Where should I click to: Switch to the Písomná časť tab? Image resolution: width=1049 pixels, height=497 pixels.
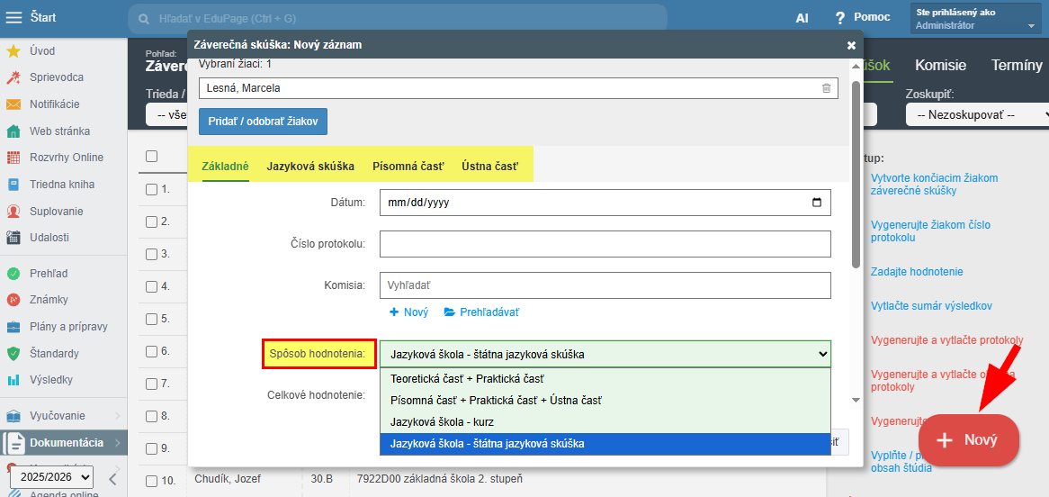(x=408, y=167)
